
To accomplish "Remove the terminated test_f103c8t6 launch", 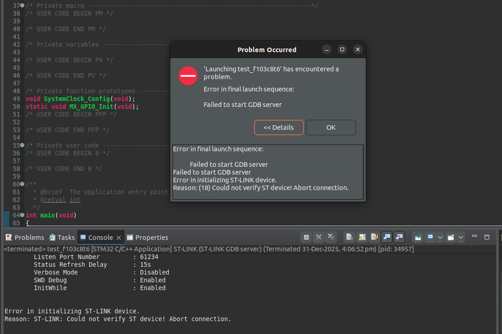I will tap(319, 237).
